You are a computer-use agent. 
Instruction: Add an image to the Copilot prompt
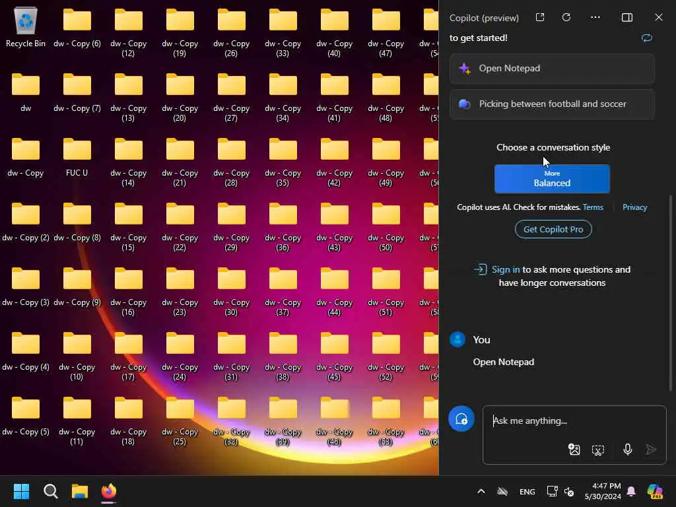[x=574, y=450]
